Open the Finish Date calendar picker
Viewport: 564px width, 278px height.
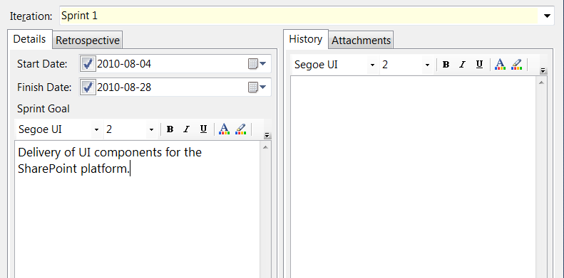click(257, 87)
